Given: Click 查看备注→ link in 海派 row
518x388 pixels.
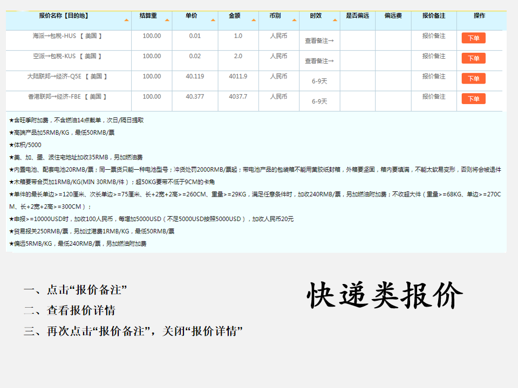Looking at the screenshot, I should coord(319,40).
